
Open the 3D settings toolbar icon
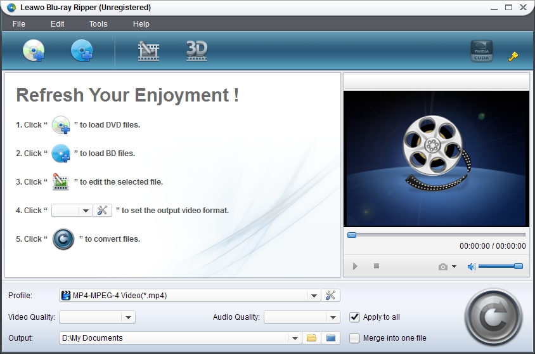pyautogui.click(x=197, y=51)
